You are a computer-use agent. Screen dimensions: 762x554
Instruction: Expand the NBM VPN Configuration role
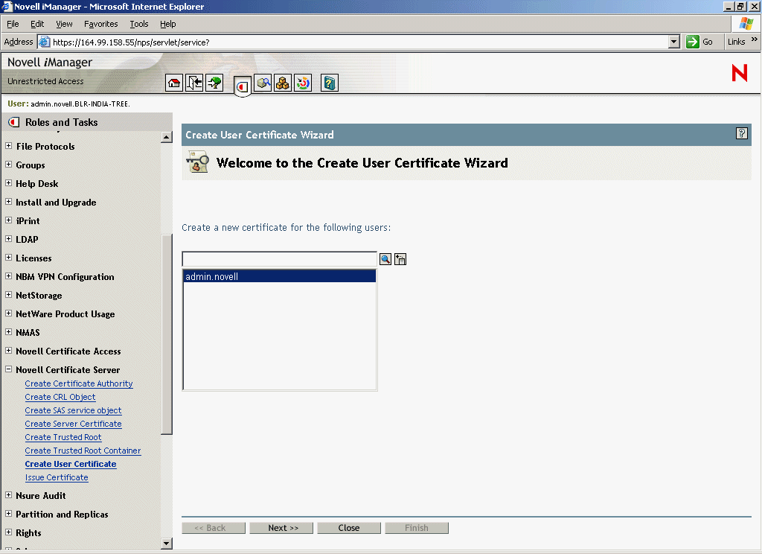click(x=8, y=276)
